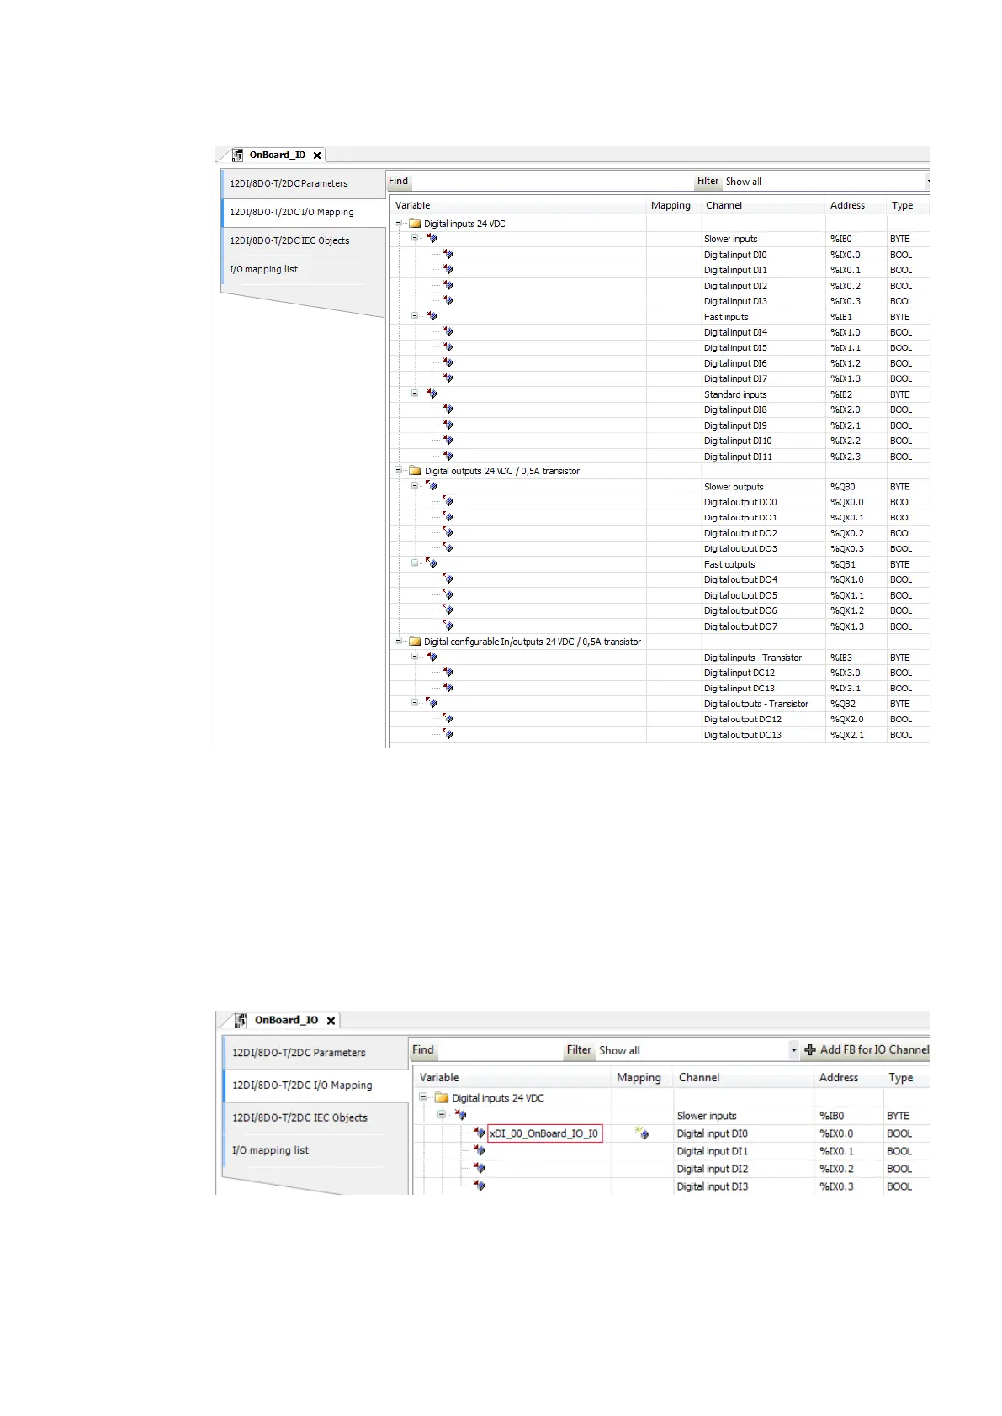This screenshot has width=1002, height=1416.
Task: Click the Find field in lower window
Action: click(x=499, y=1050)
